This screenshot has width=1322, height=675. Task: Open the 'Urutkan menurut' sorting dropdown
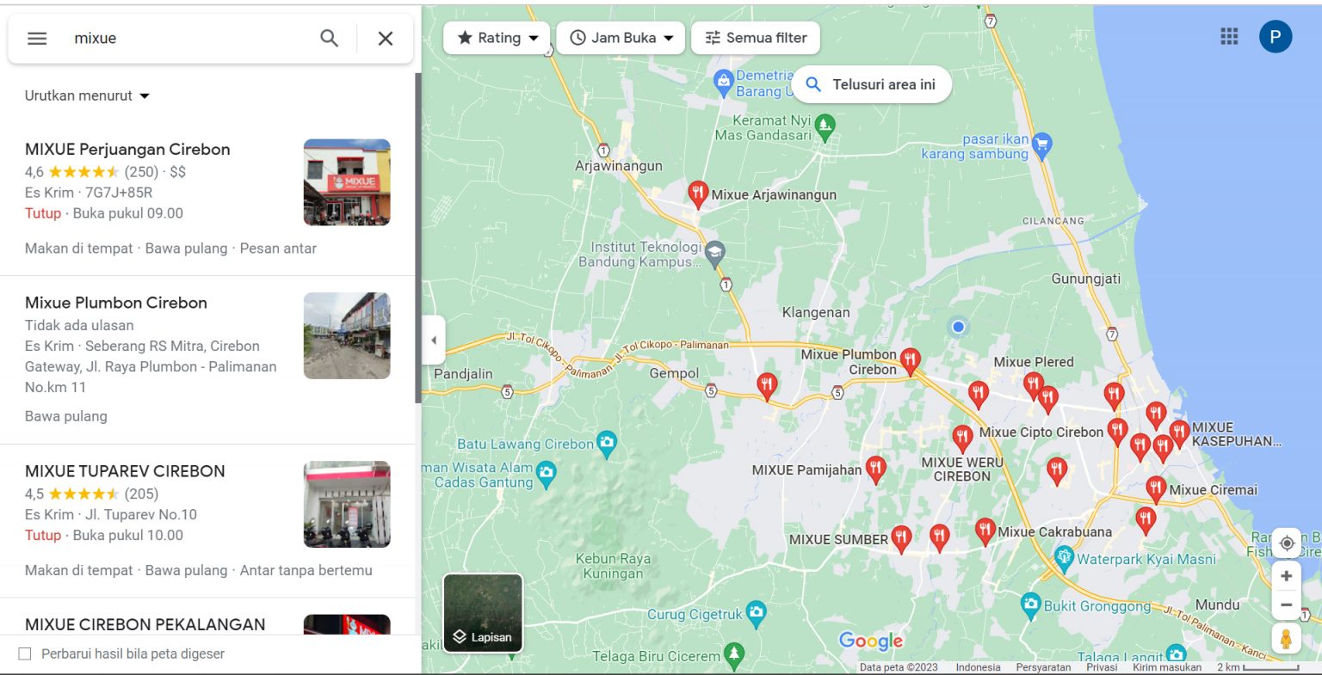[x=86, y=95]
